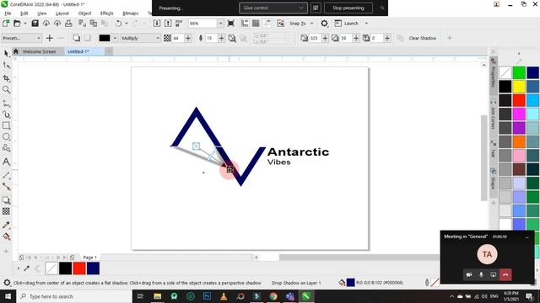
Task: Switch to the Welcome Screen tab
Action: pos(39,51)
